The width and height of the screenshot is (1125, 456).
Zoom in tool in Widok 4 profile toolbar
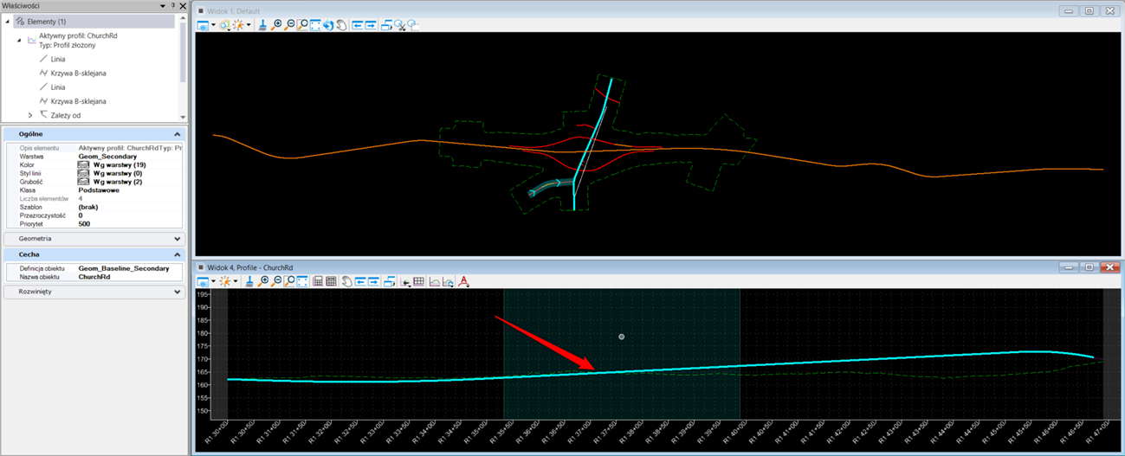pos(263,281)
